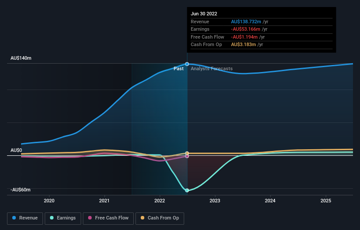Click the teal Earnings legend dot
This screenshot has width=360, height=230.
(x=52, y=218)
